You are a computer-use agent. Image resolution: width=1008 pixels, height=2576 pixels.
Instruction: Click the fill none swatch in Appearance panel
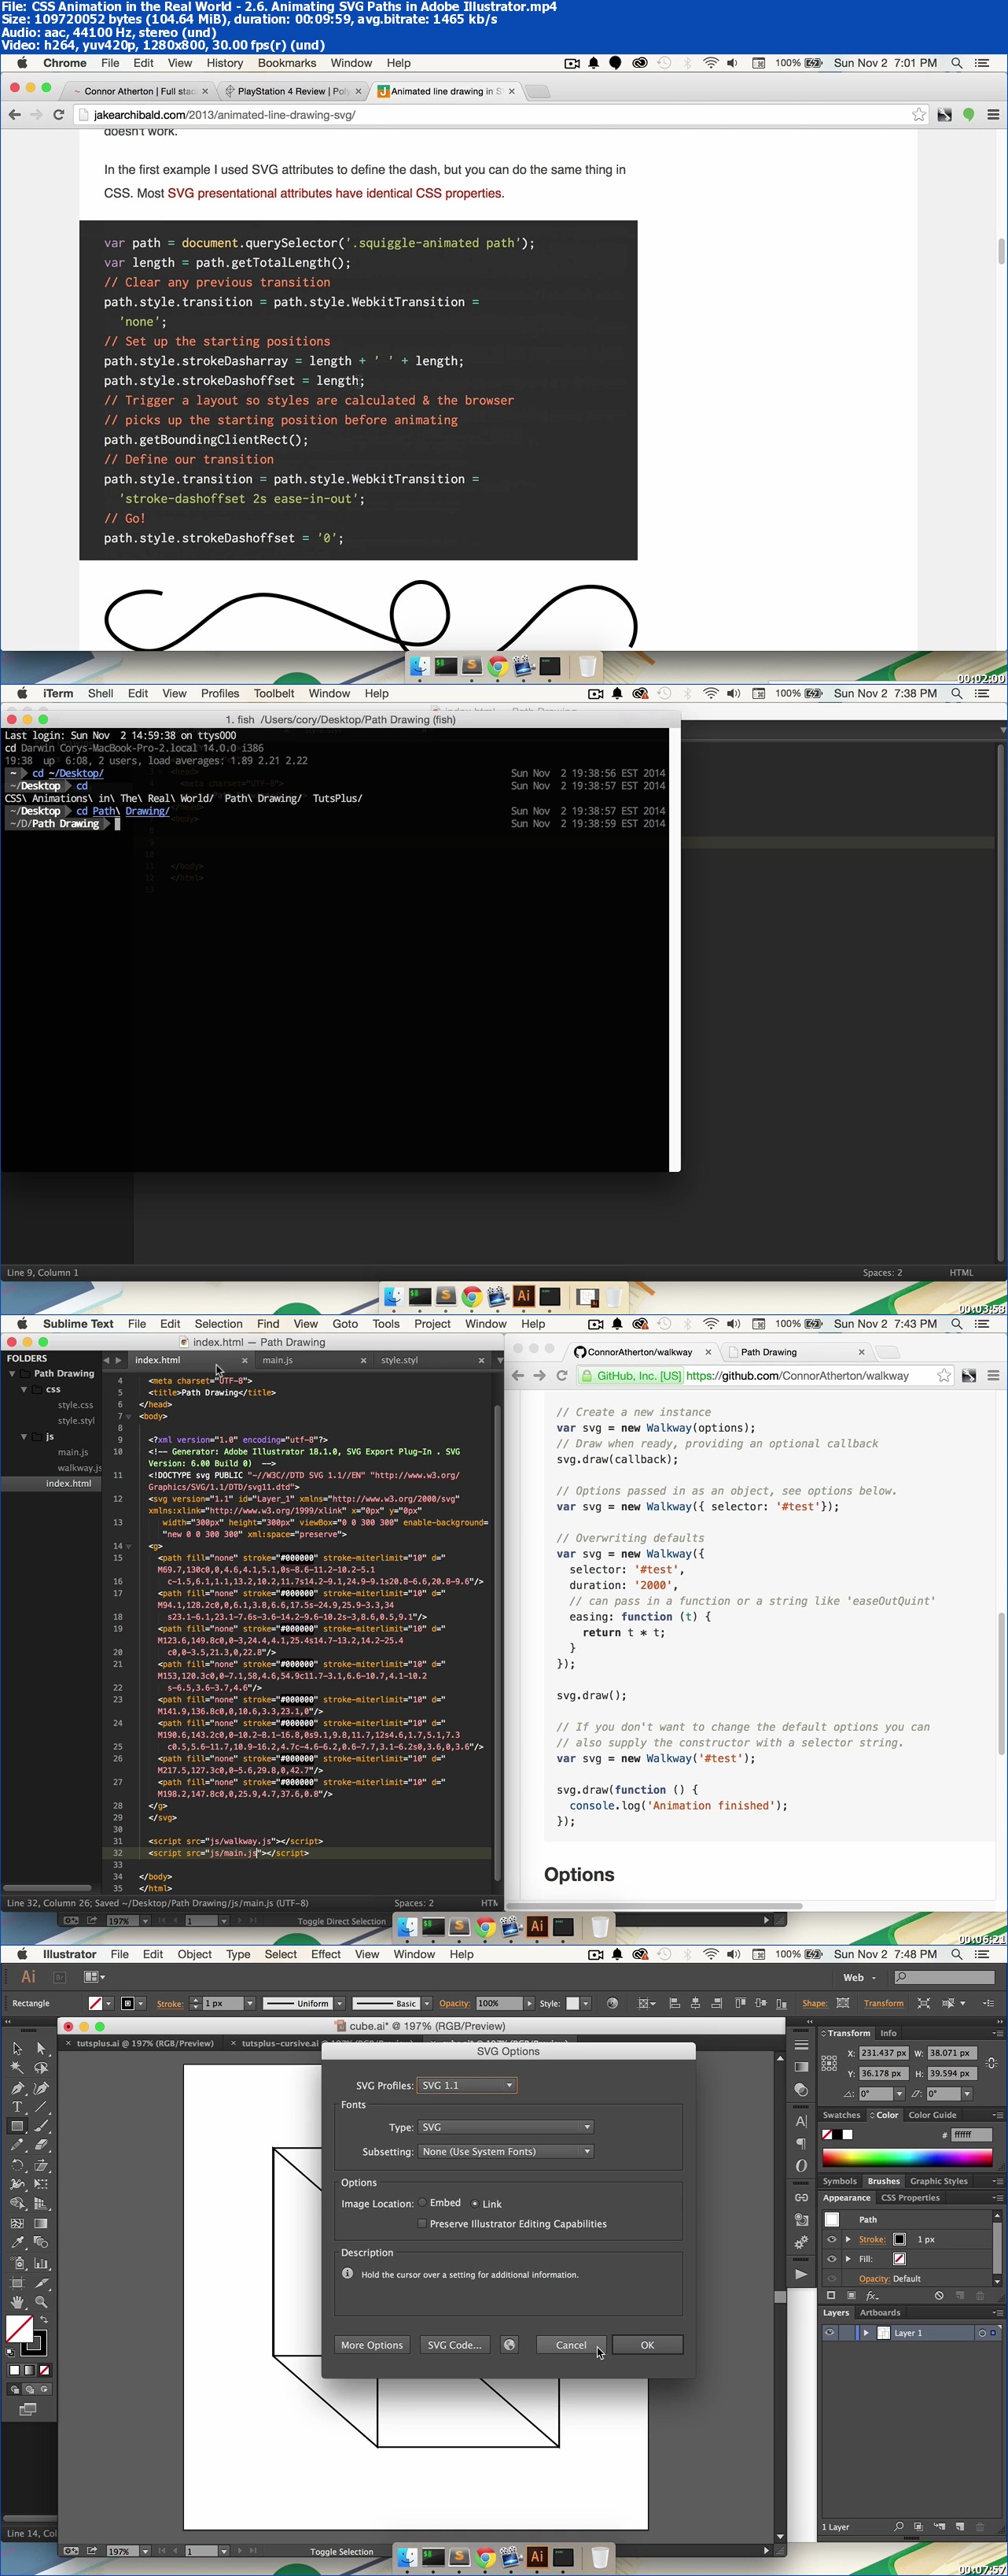899,2259
